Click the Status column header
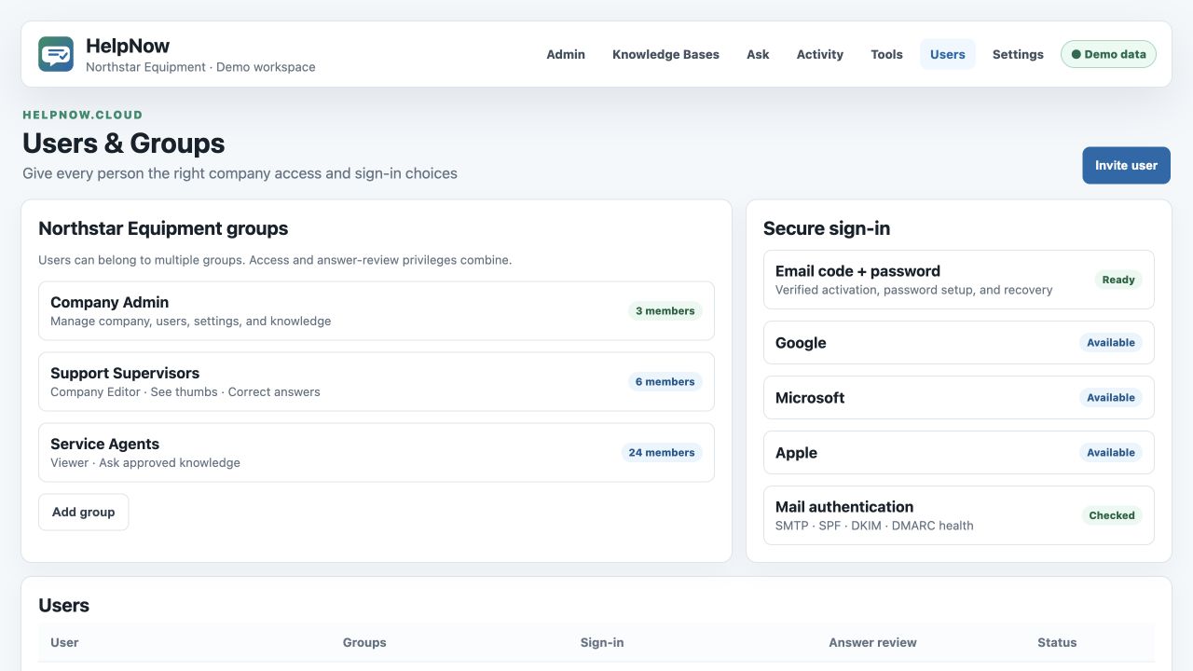1193x671 pixels. (1057, 642)
